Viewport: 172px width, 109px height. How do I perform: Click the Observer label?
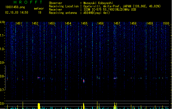56,3
